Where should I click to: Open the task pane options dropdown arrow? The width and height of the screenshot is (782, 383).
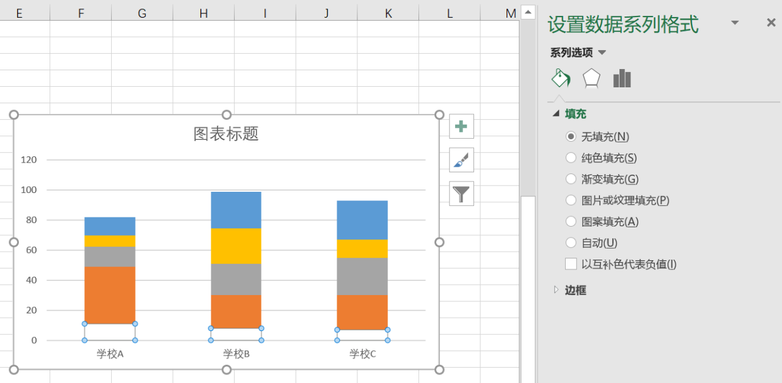tap(735, 23)
